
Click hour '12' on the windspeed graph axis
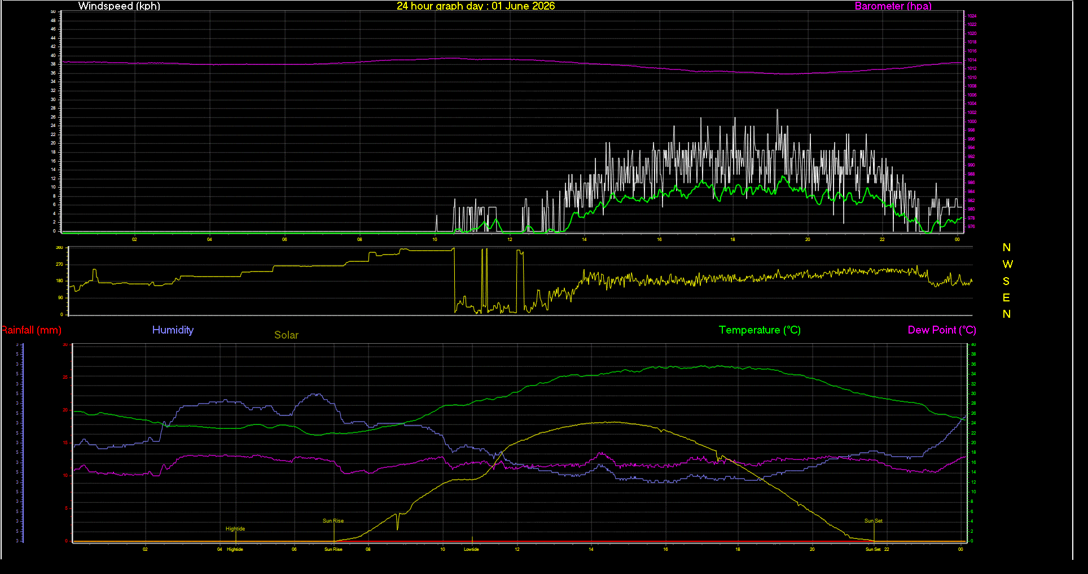coord(510,239)
